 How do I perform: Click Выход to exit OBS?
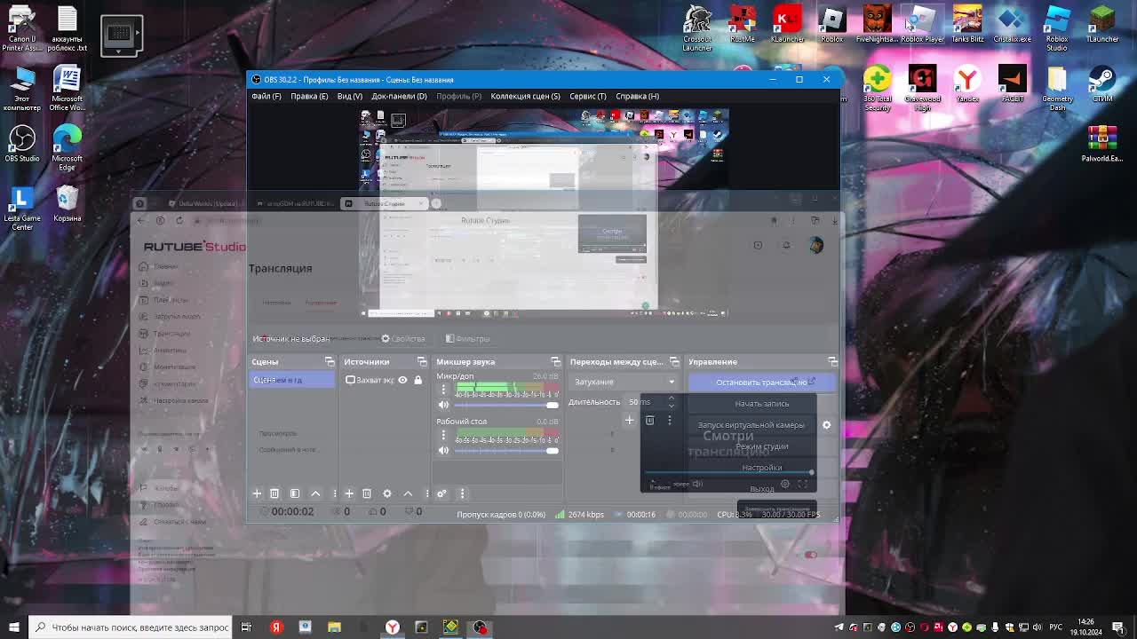761,489
